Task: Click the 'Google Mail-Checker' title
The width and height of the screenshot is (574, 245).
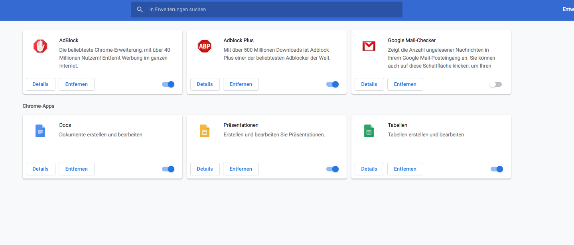Action: click(412, 41)
